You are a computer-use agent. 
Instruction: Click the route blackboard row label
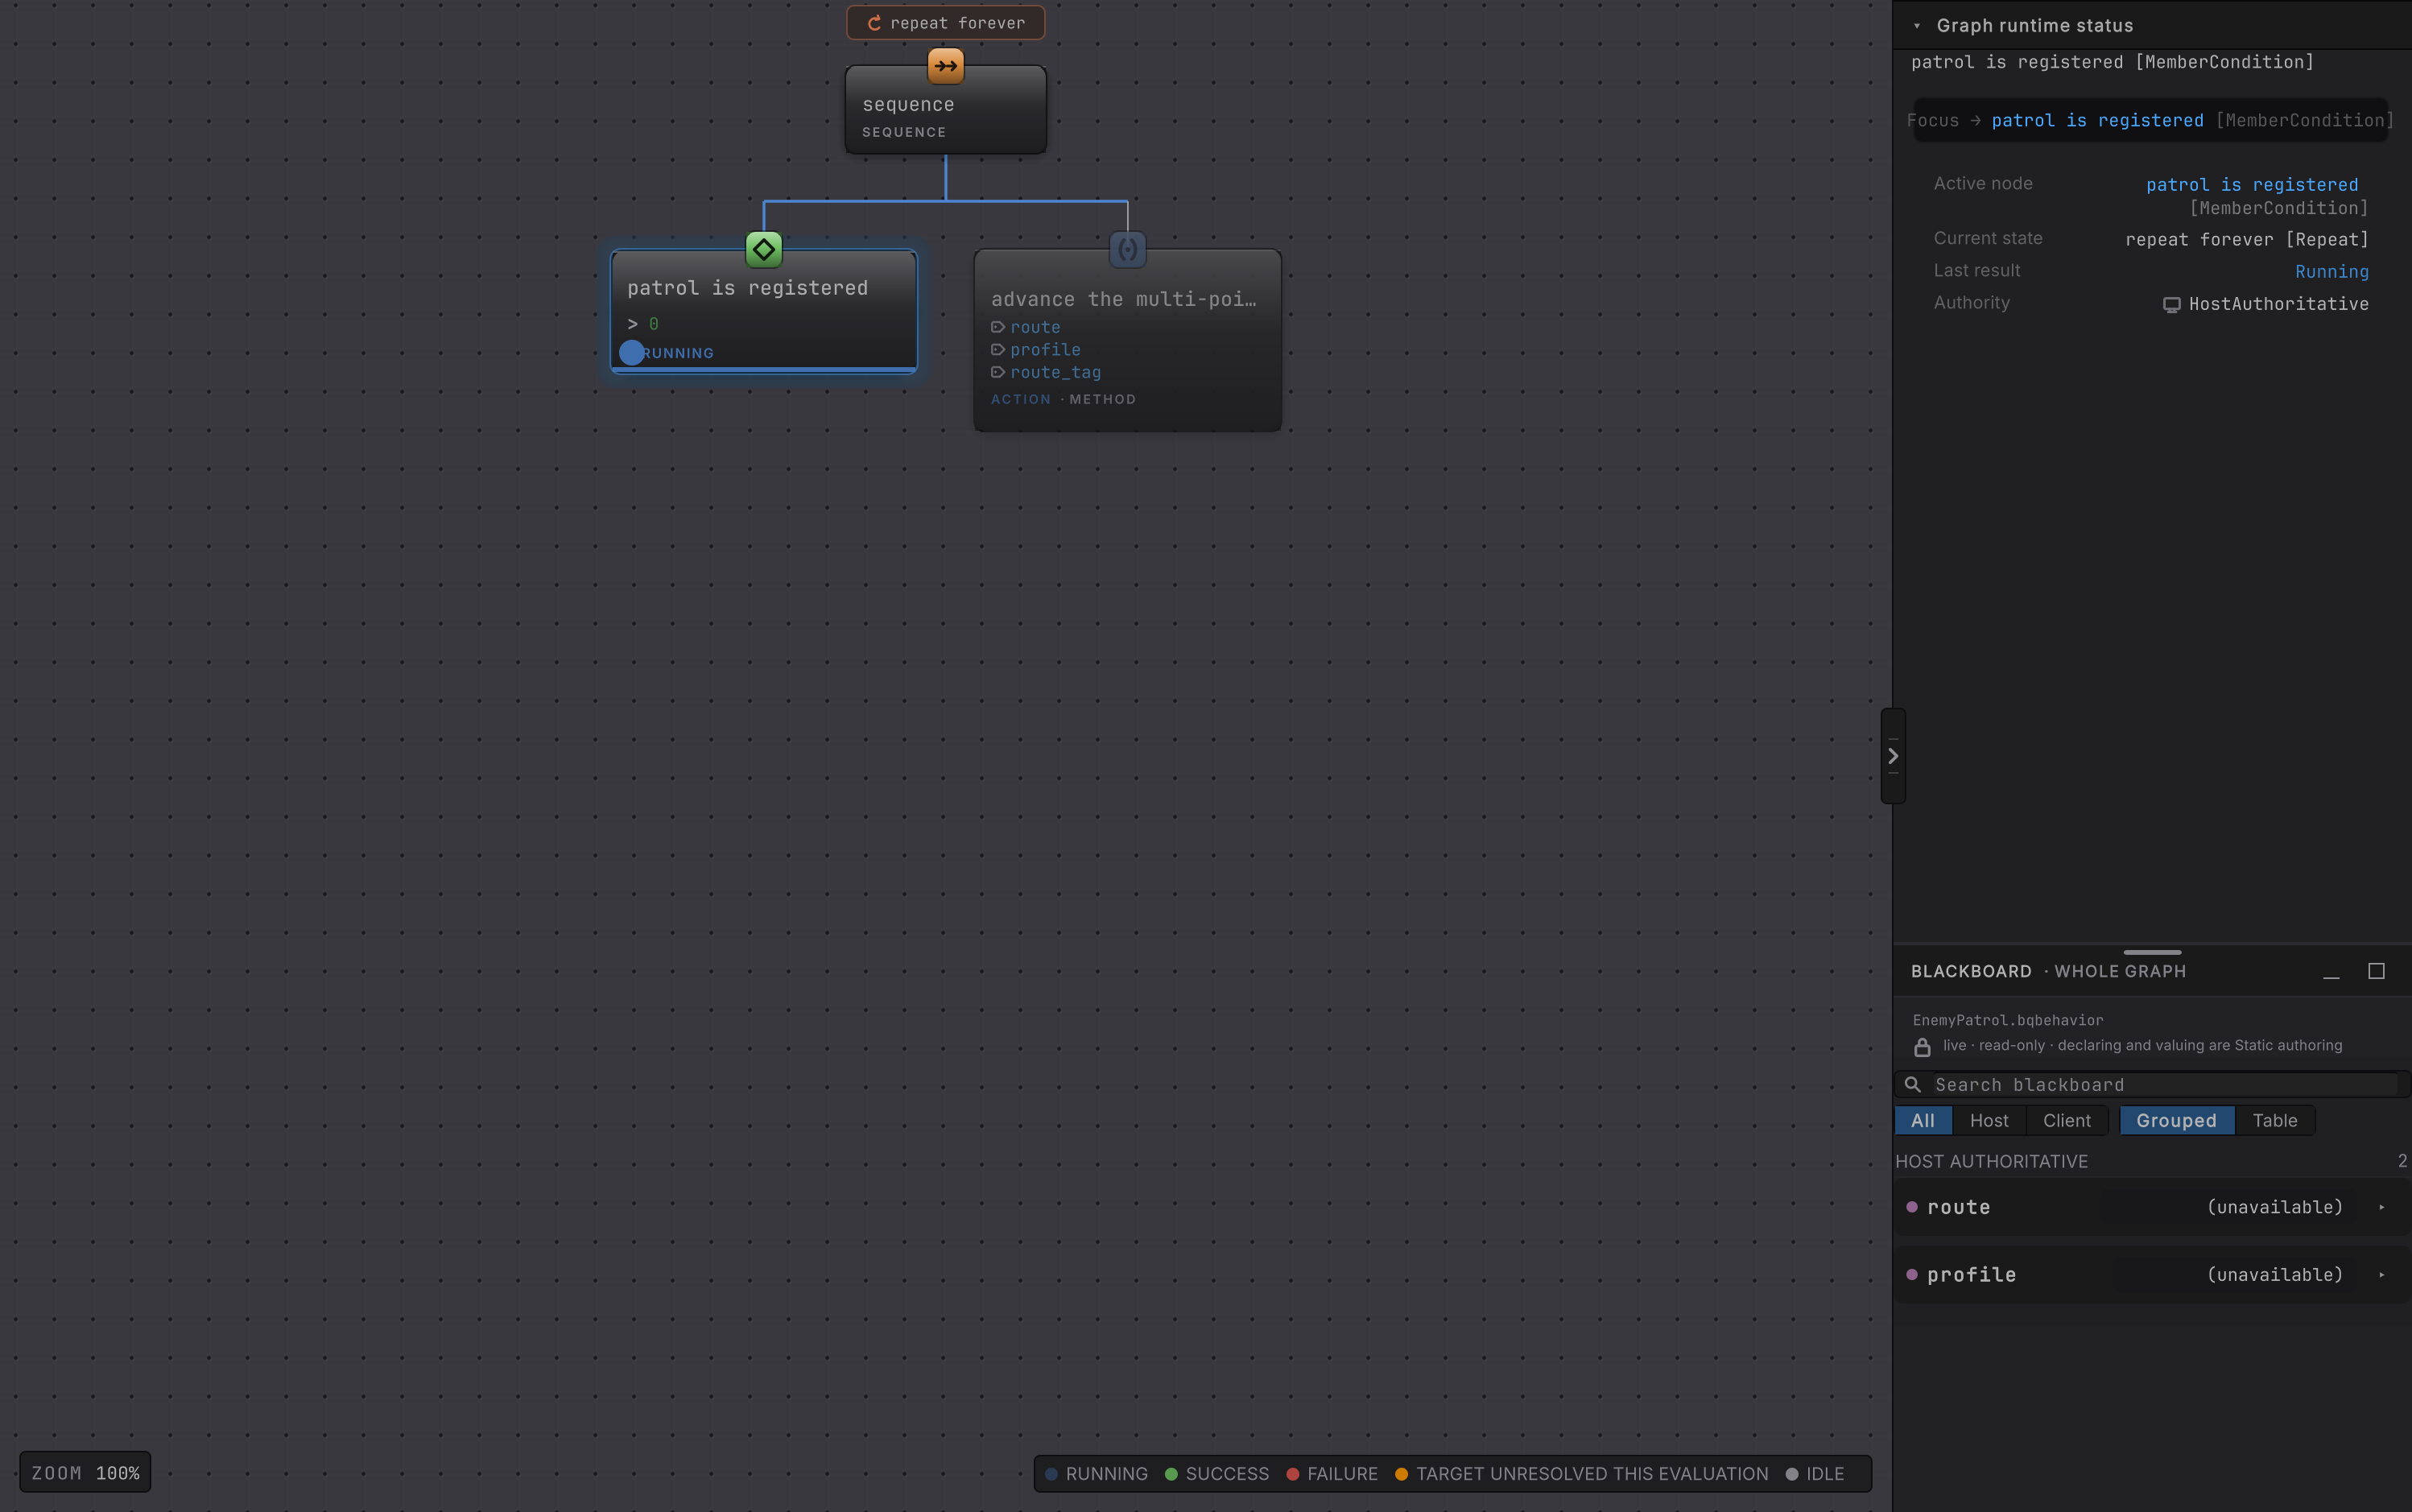click(1958, 1207)
